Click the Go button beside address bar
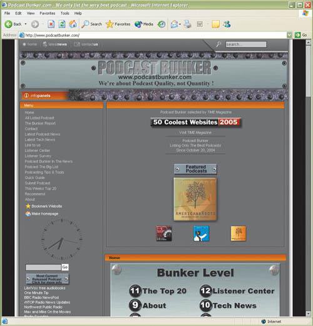 coord(301,35)
